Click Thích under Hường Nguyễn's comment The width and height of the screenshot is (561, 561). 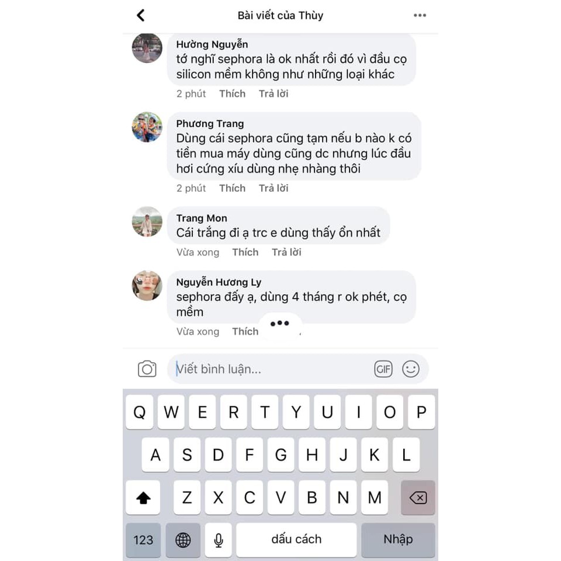click(232, 93)
